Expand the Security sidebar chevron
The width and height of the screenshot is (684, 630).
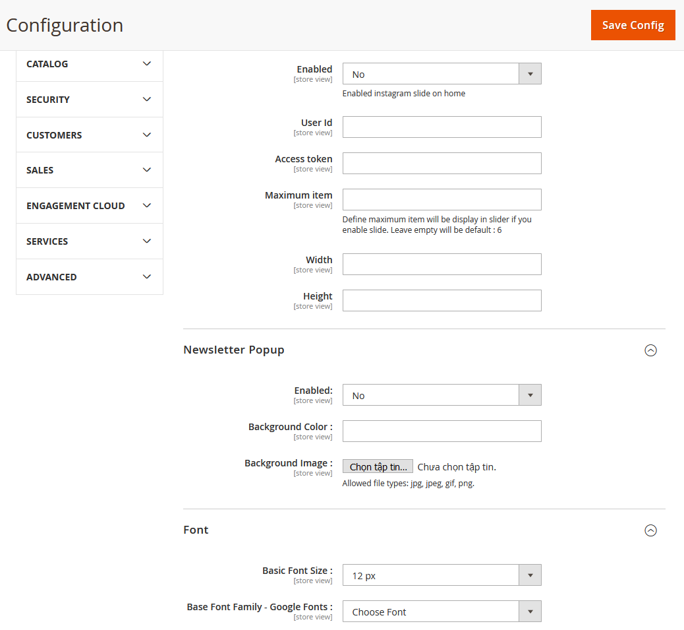click(147, 100)
